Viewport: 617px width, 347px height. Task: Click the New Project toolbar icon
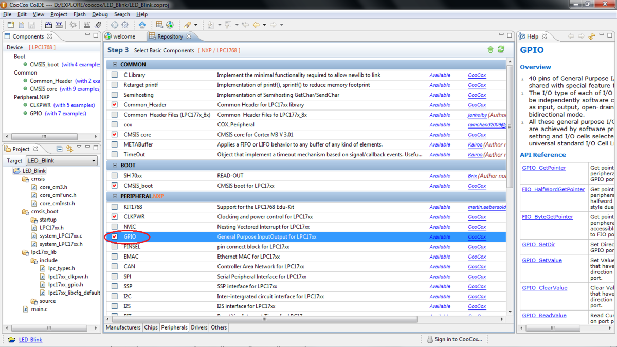[11, 25]
